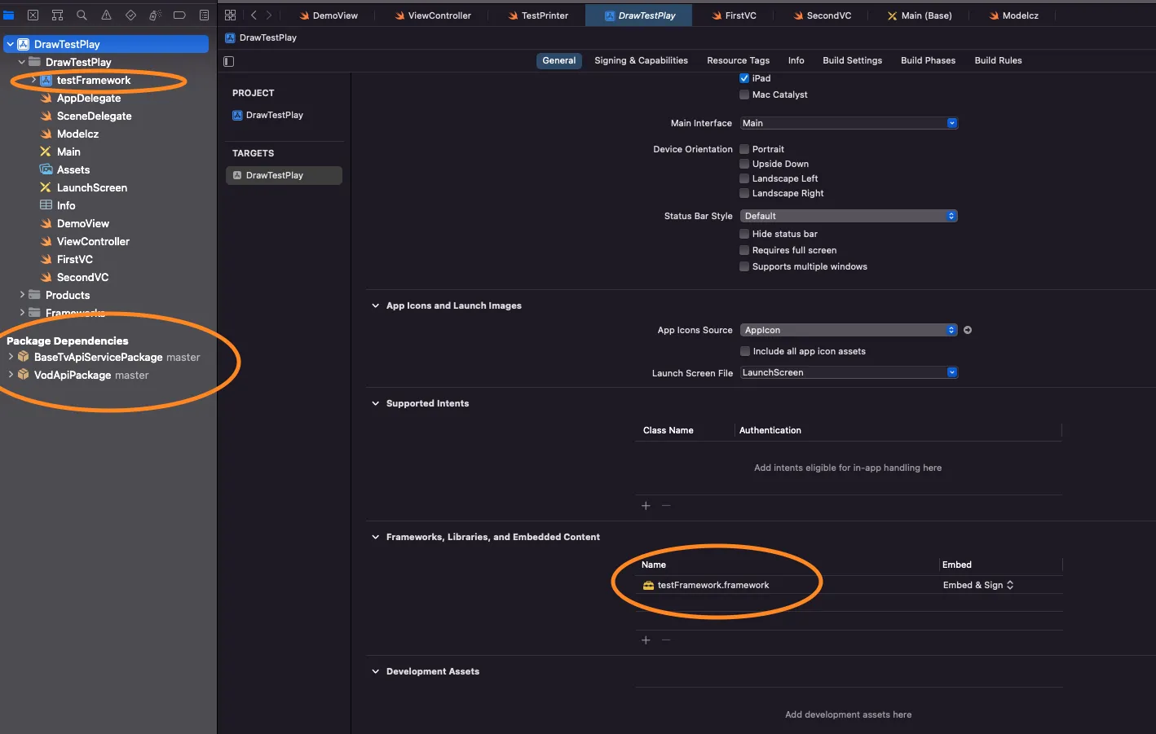
Task: Go forward with the right chevron
Action: pos(269,15)
